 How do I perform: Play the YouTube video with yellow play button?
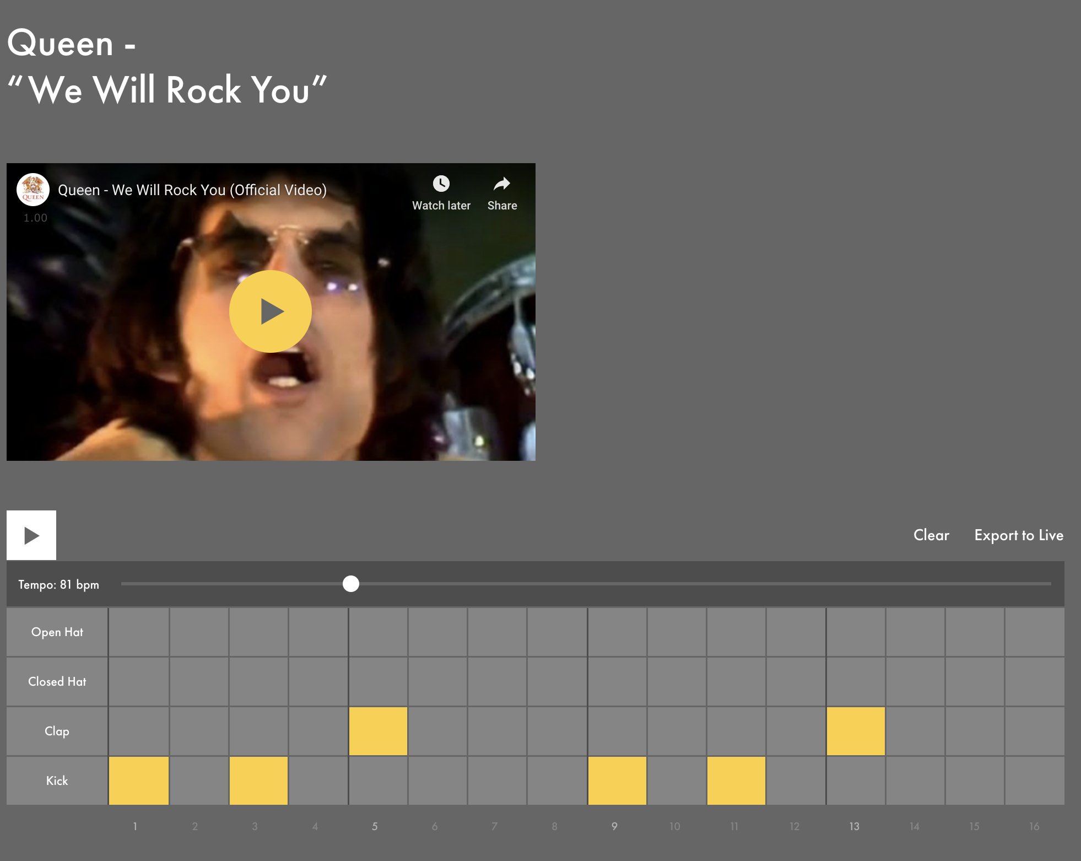pos(271,311)
